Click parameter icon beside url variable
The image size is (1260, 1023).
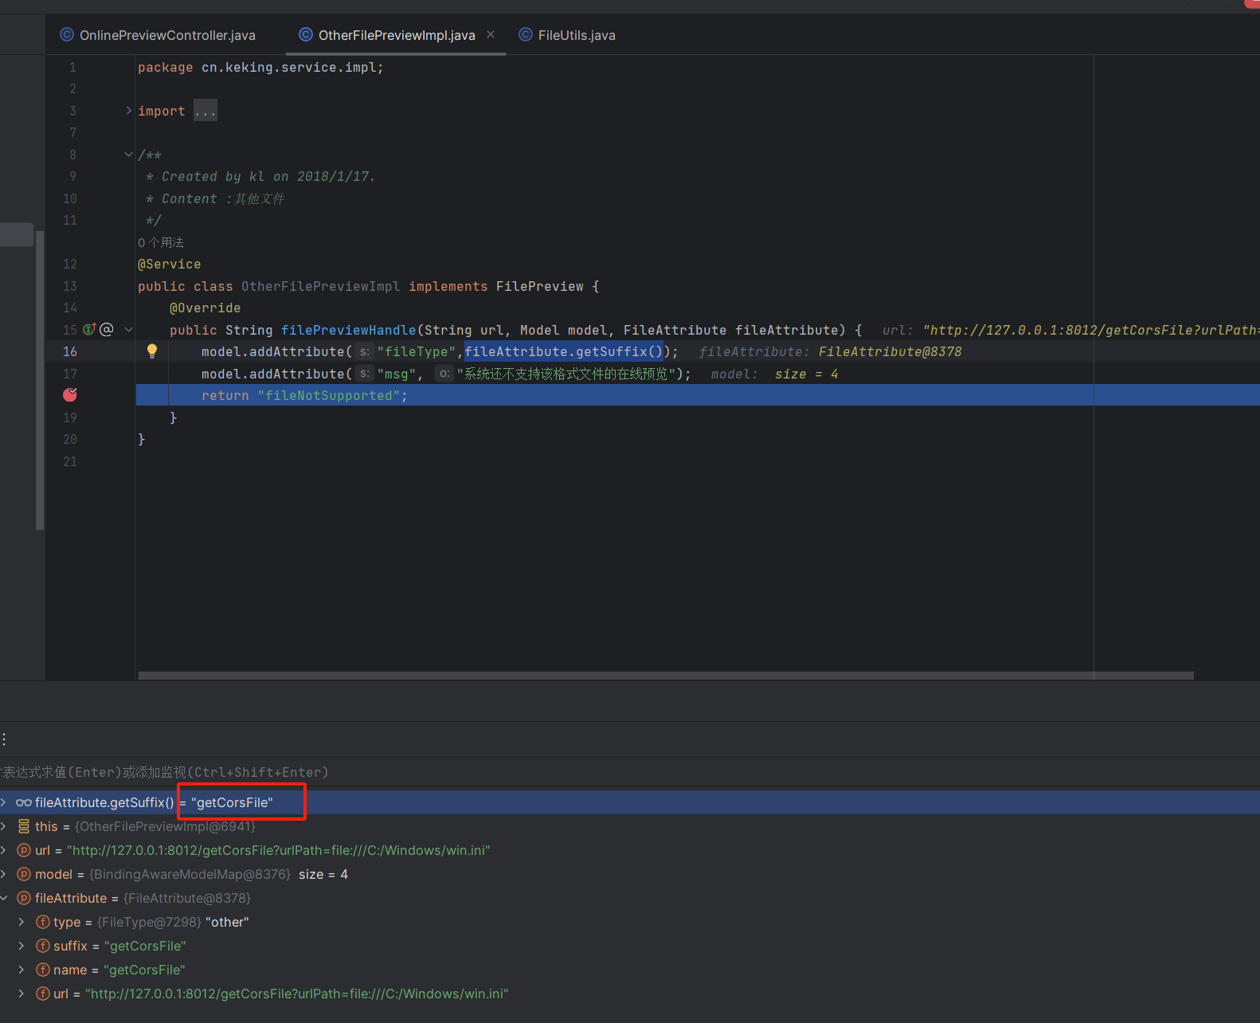(24, 850)
